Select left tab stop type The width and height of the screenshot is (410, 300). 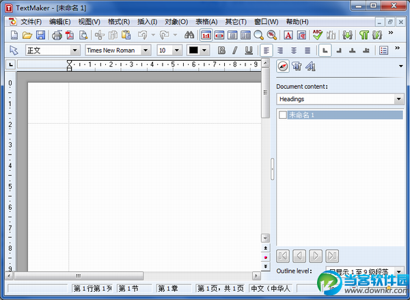tap(325, 50)
